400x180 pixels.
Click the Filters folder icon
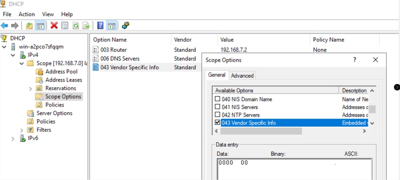click(x=30, y=130)
